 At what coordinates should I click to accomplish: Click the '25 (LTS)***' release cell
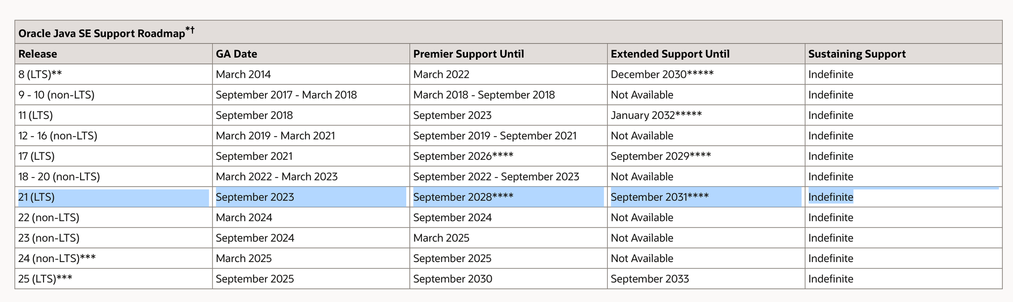pos(113,279)
